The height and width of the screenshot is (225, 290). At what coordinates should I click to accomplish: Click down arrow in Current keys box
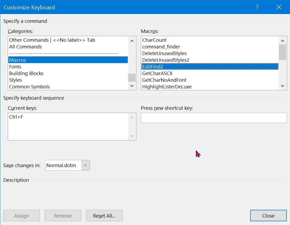[x=132, y=136]
